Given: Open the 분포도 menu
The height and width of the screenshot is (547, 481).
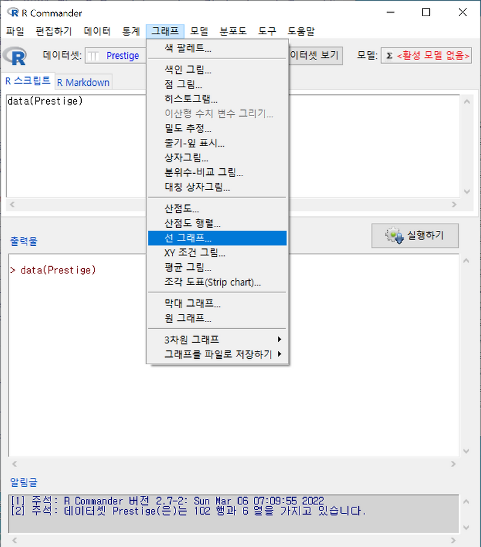Looking at the screenshot, I should point(233,31).
